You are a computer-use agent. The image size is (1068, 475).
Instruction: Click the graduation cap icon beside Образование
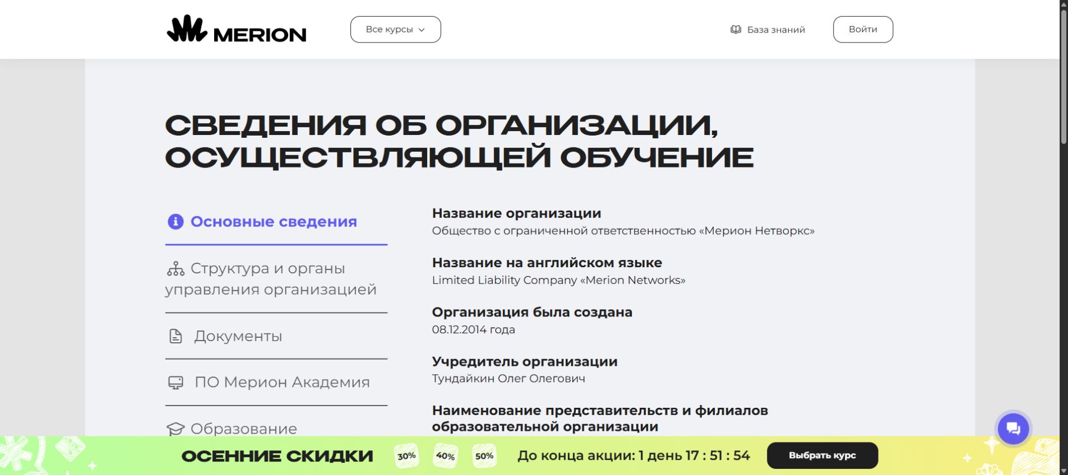[x=175, y=429]
